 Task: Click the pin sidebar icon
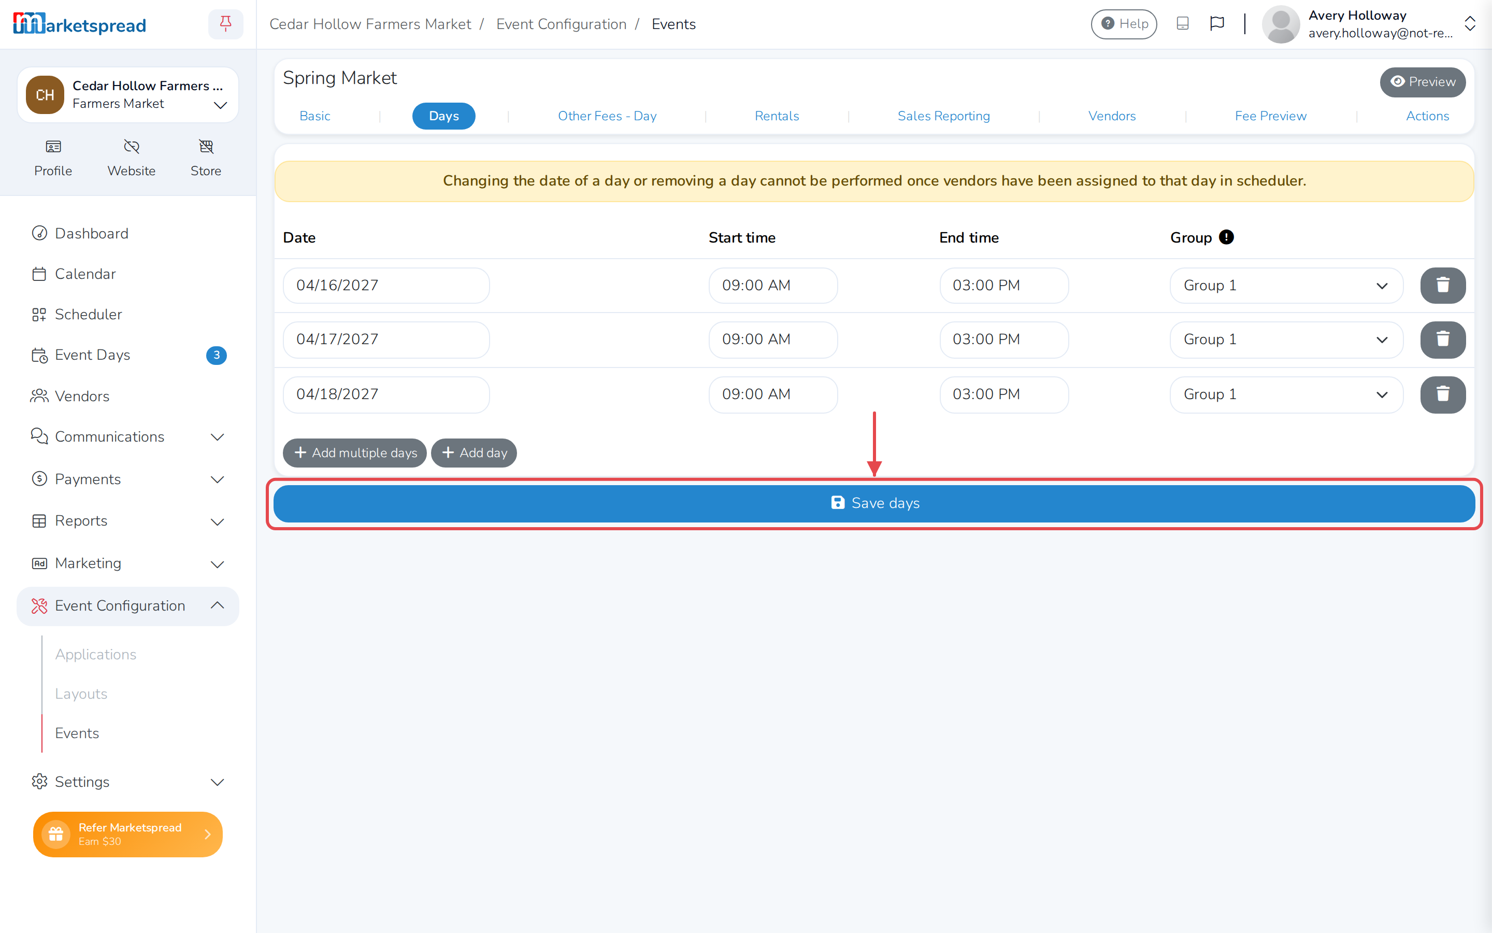click(x=226, y=24)
